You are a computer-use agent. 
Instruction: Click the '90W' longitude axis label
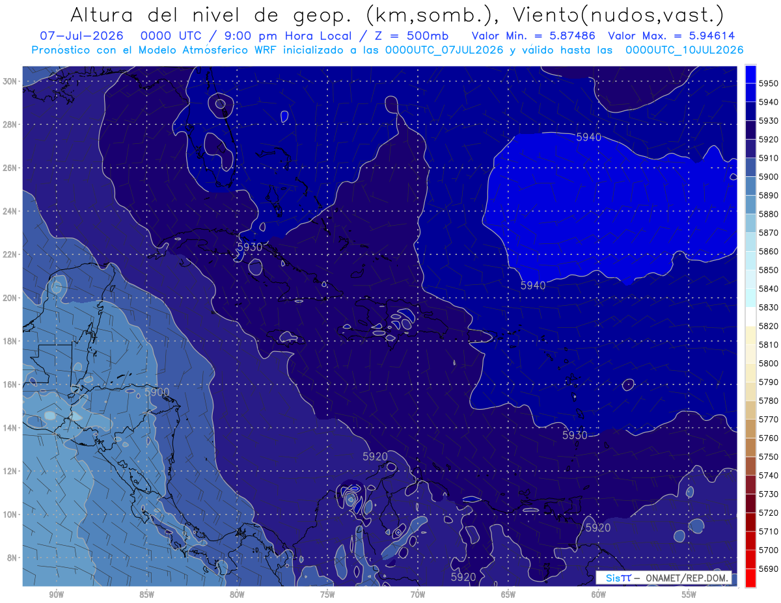click(x=56, y=595)
